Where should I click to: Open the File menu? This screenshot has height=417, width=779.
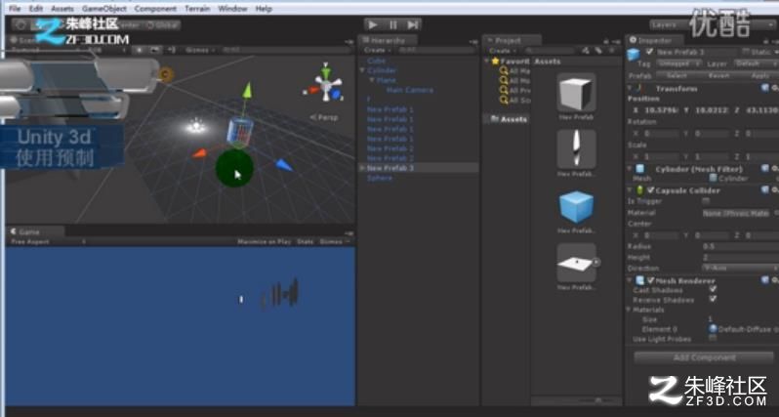tap(15, 9)
